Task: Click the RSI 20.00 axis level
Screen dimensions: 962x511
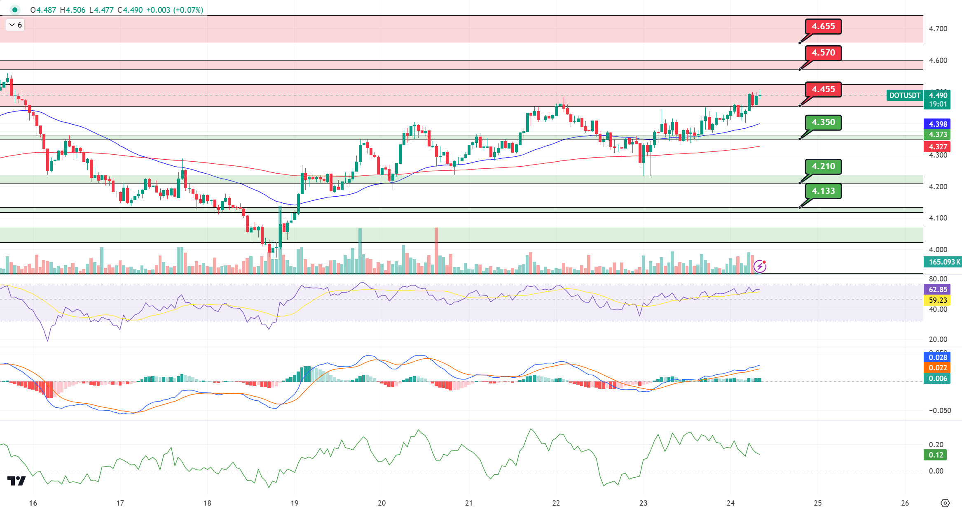Action: [x=938, y=339]
